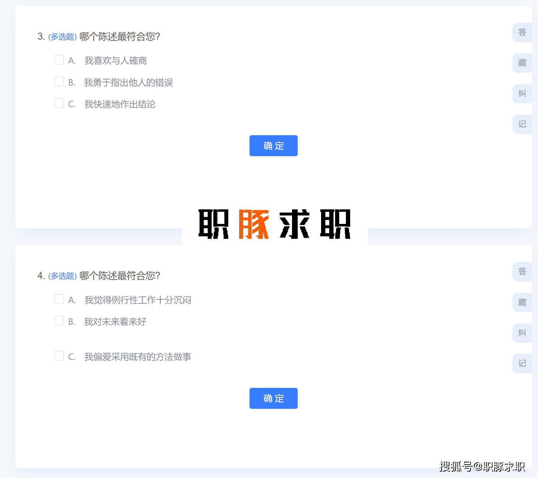This screenshot has width=538, height=478.
Task: Check option A 我喜欢与人磋商 in question 3
Action: pos(59,60)
